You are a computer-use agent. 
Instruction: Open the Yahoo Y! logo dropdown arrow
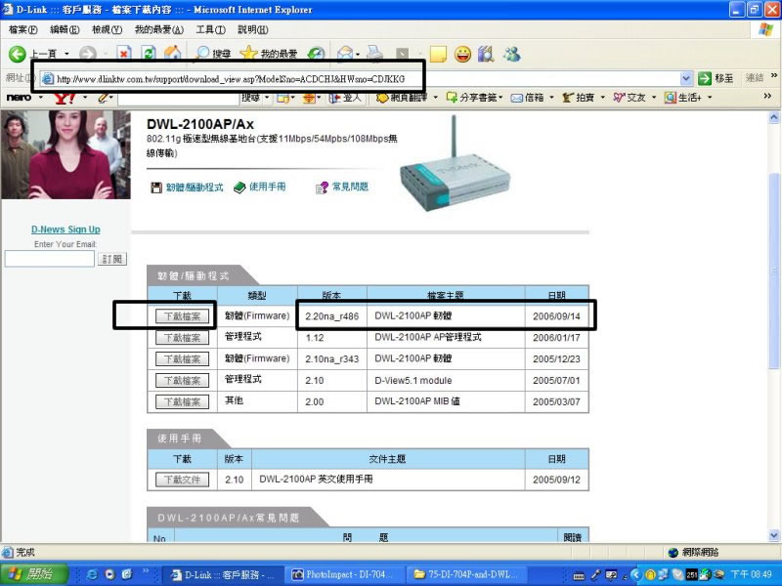(85, 98)
